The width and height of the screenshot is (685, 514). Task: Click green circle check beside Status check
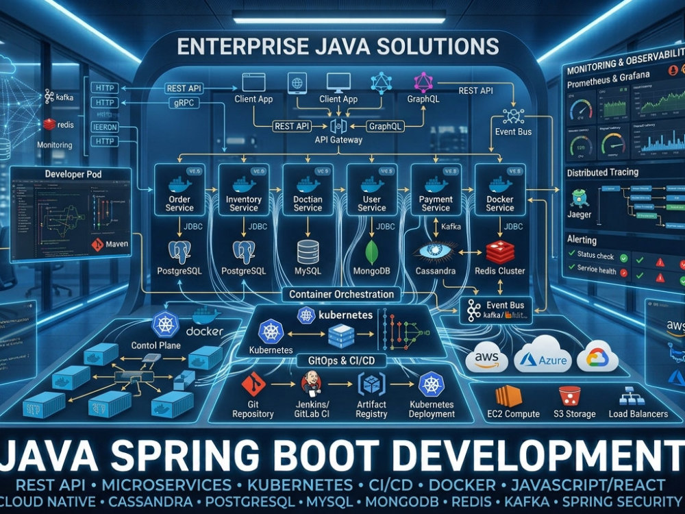pyautogui.click(x=624, y=258)
